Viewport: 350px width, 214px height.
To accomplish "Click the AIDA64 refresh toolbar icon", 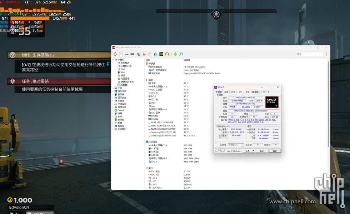I will (115, 54).
